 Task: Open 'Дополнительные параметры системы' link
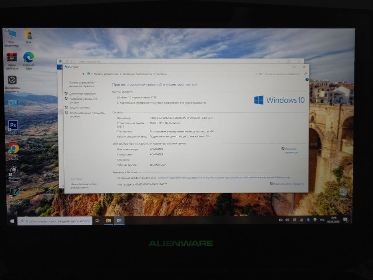pos(87,114)
